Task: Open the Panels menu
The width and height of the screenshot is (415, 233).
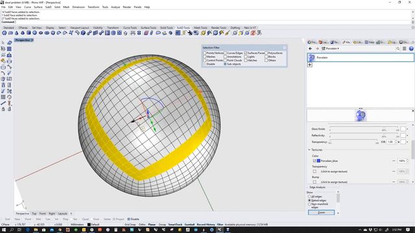Action: coord(137,7)
